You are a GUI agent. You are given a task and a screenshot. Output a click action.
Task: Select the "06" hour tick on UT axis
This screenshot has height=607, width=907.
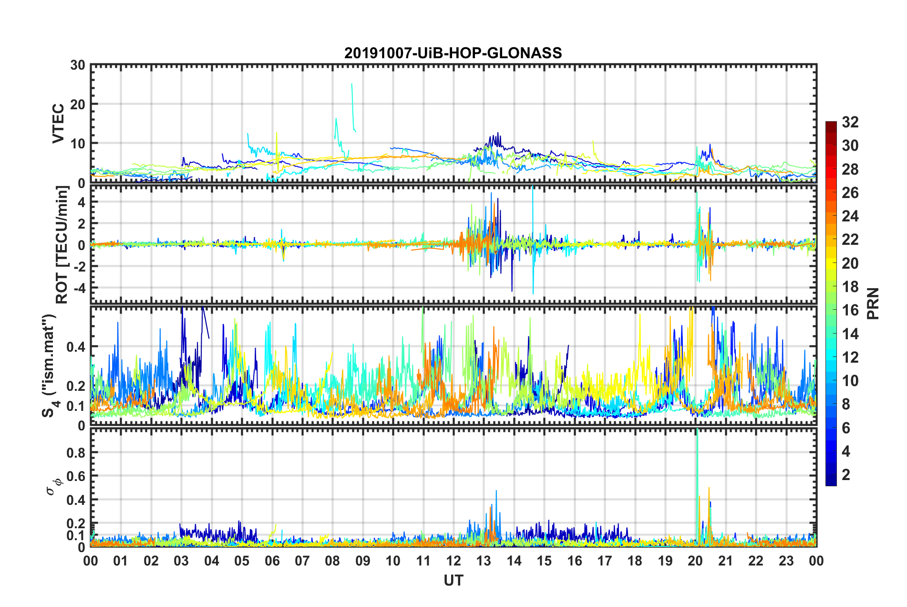[272, 561]
